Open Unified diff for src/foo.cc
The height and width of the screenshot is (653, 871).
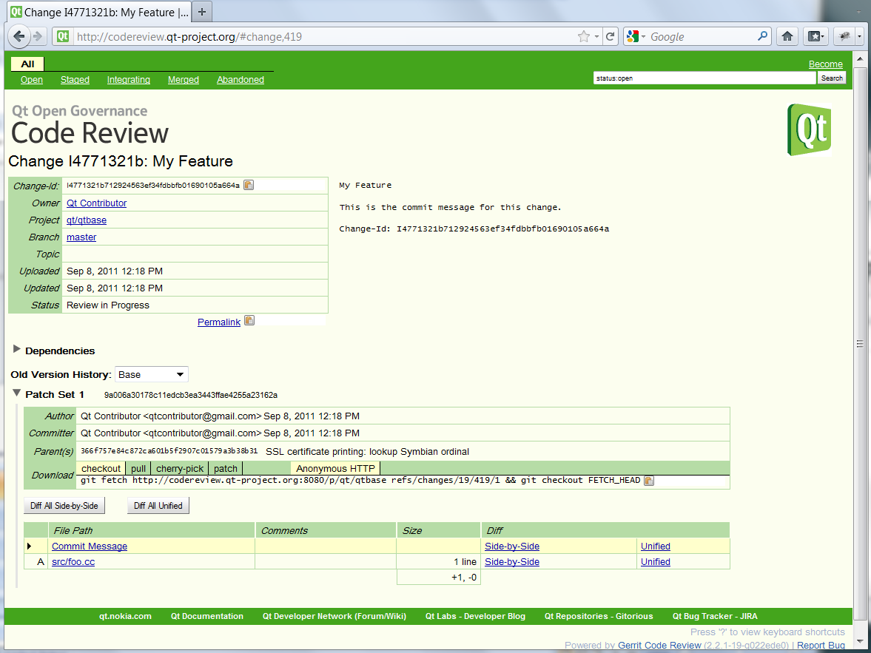coord(656,561)
